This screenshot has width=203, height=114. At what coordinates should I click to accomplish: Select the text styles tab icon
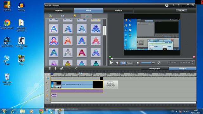point(86,16)
